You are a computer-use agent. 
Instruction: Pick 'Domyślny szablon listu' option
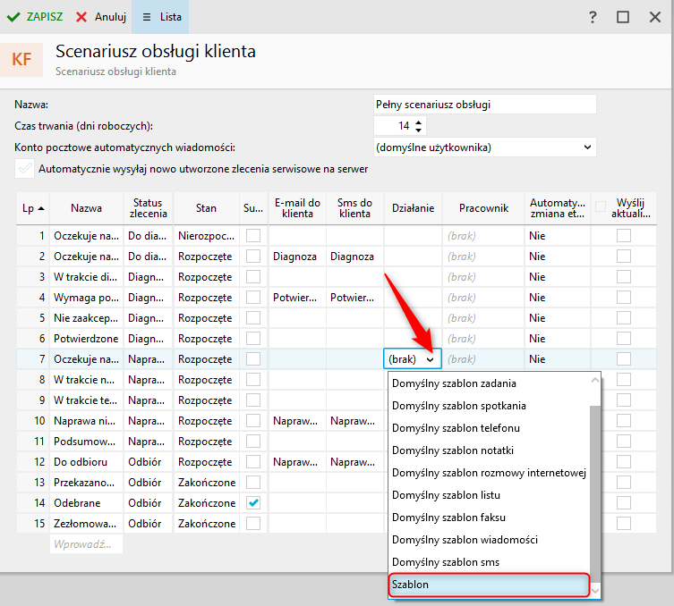point(489,495)
